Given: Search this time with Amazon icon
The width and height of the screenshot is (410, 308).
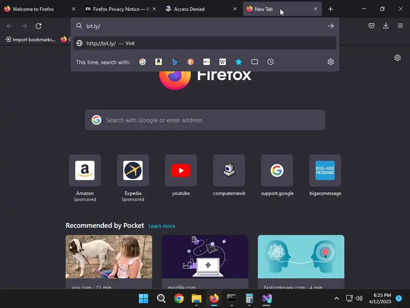Looking at the screenshot, I should click(x=159, y=62).
